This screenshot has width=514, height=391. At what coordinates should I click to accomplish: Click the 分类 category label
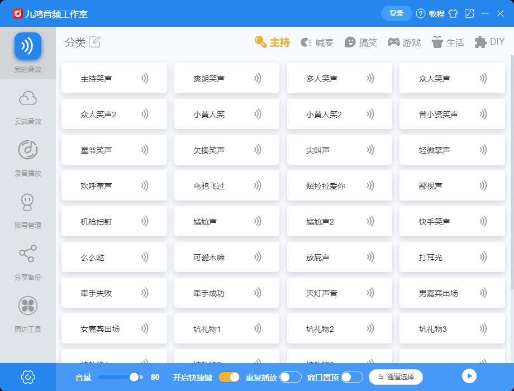pyautogui.click(x=75, y=42)
